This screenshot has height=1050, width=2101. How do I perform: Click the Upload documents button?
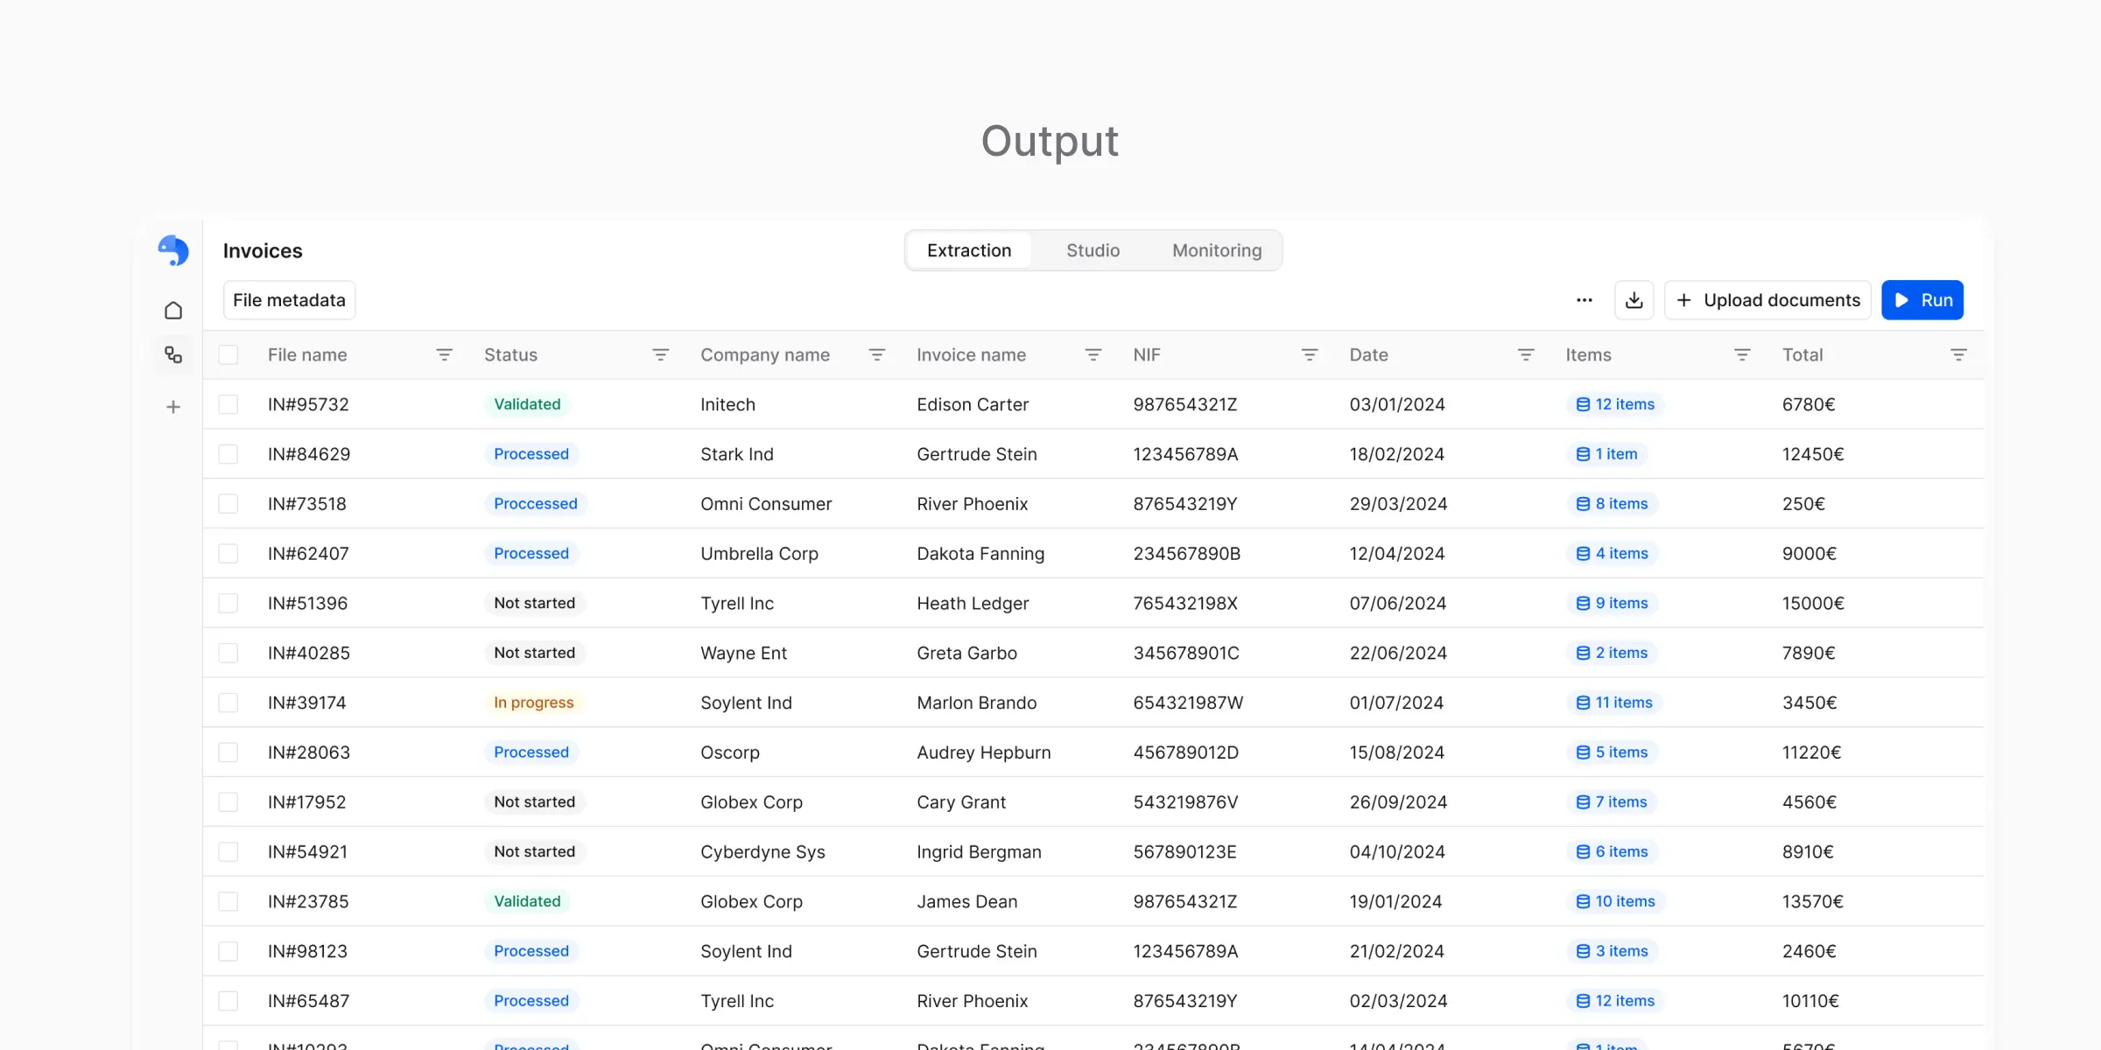1767,299
